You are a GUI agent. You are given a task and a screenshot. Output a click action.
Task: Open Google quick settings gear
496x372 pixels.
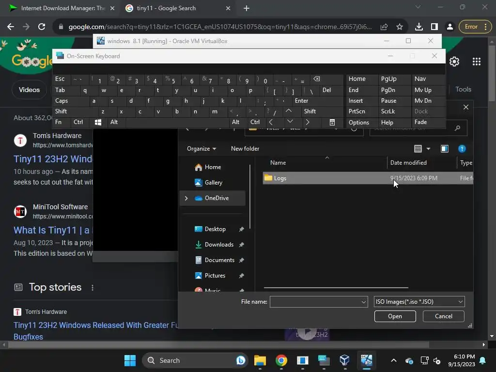point(454,62)
